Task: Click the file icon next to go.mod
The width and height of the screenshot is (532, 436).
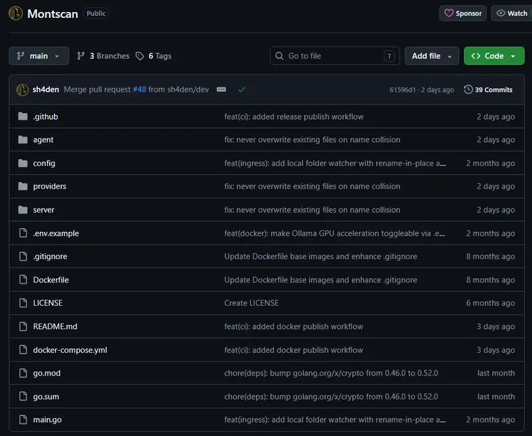Action: [23, 374]
